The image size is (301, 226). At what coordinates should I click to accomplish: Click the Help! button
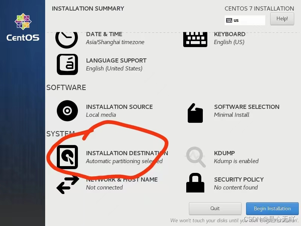click(282, 19)
